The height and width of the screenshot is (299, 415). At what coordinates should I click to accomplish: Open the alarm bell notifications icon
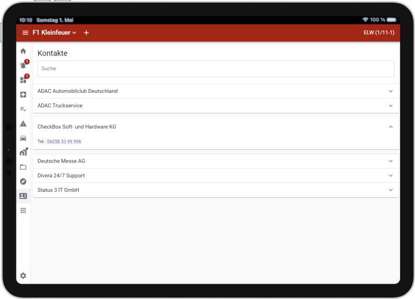(x=23, y=65)
